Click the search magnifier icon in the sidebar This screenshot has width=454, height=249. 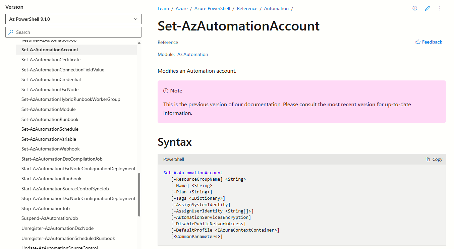(12, 32)
